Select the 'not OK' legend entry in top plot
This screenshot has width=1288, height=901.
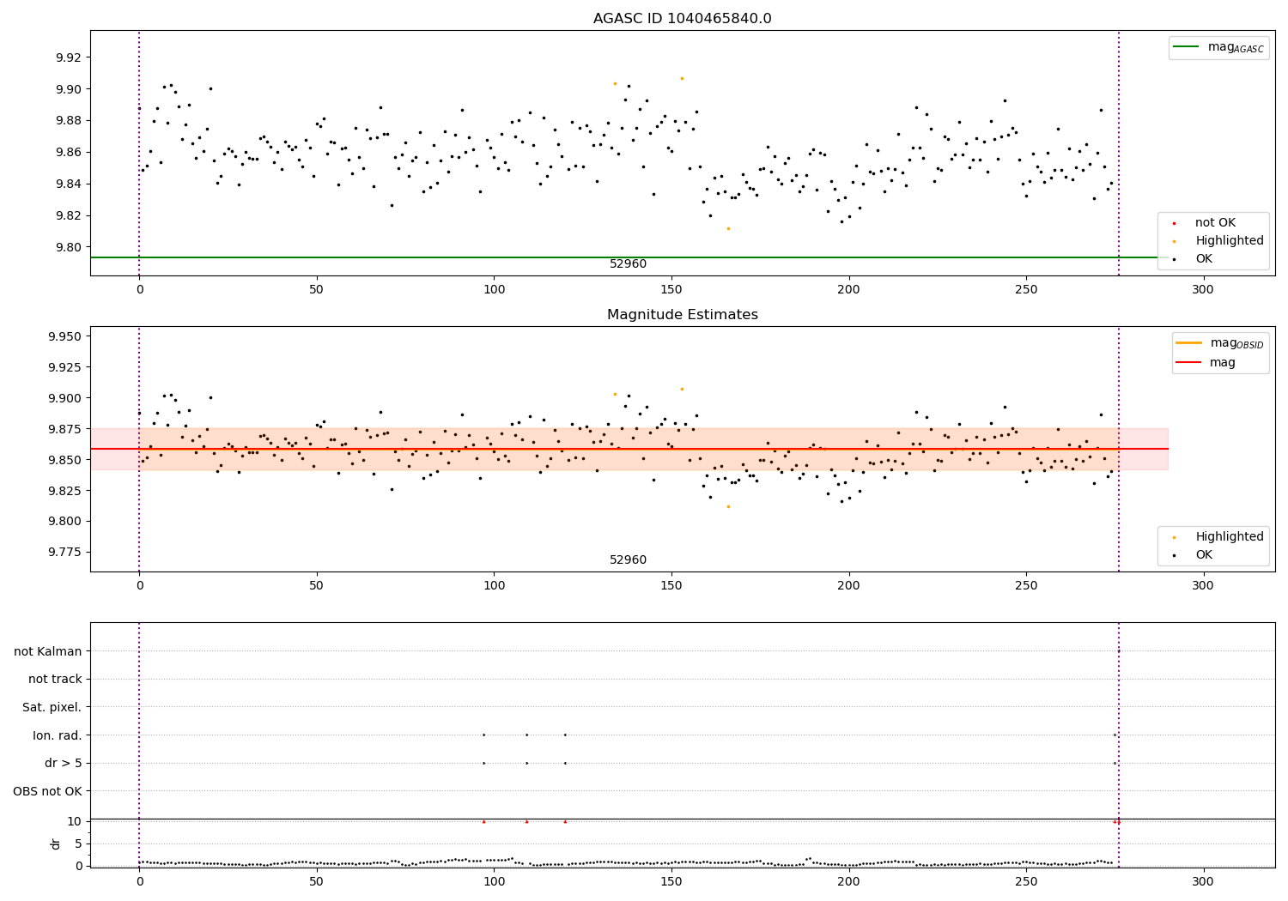point(1215,223)
